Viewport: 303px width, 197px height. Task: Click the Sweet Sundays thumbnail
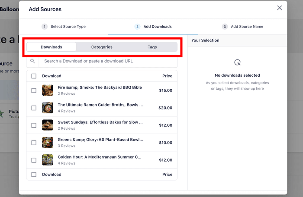[48, 125]
